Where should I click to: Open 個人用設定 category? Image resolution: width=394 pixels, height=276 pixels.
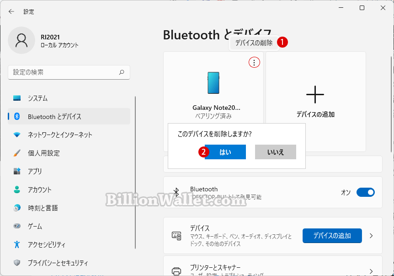[69, 153]
